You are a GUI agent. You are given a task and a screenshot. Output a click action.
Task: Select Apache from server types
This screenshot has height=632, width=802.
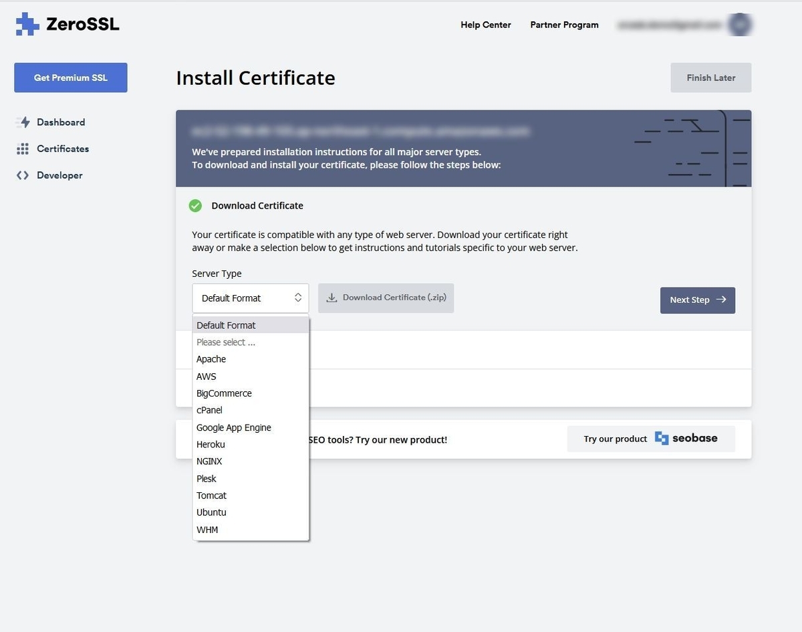click(251, 359)
